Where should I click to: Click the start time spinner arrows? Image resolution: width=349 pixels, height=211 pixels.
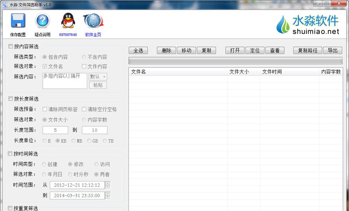pos(108,185)
